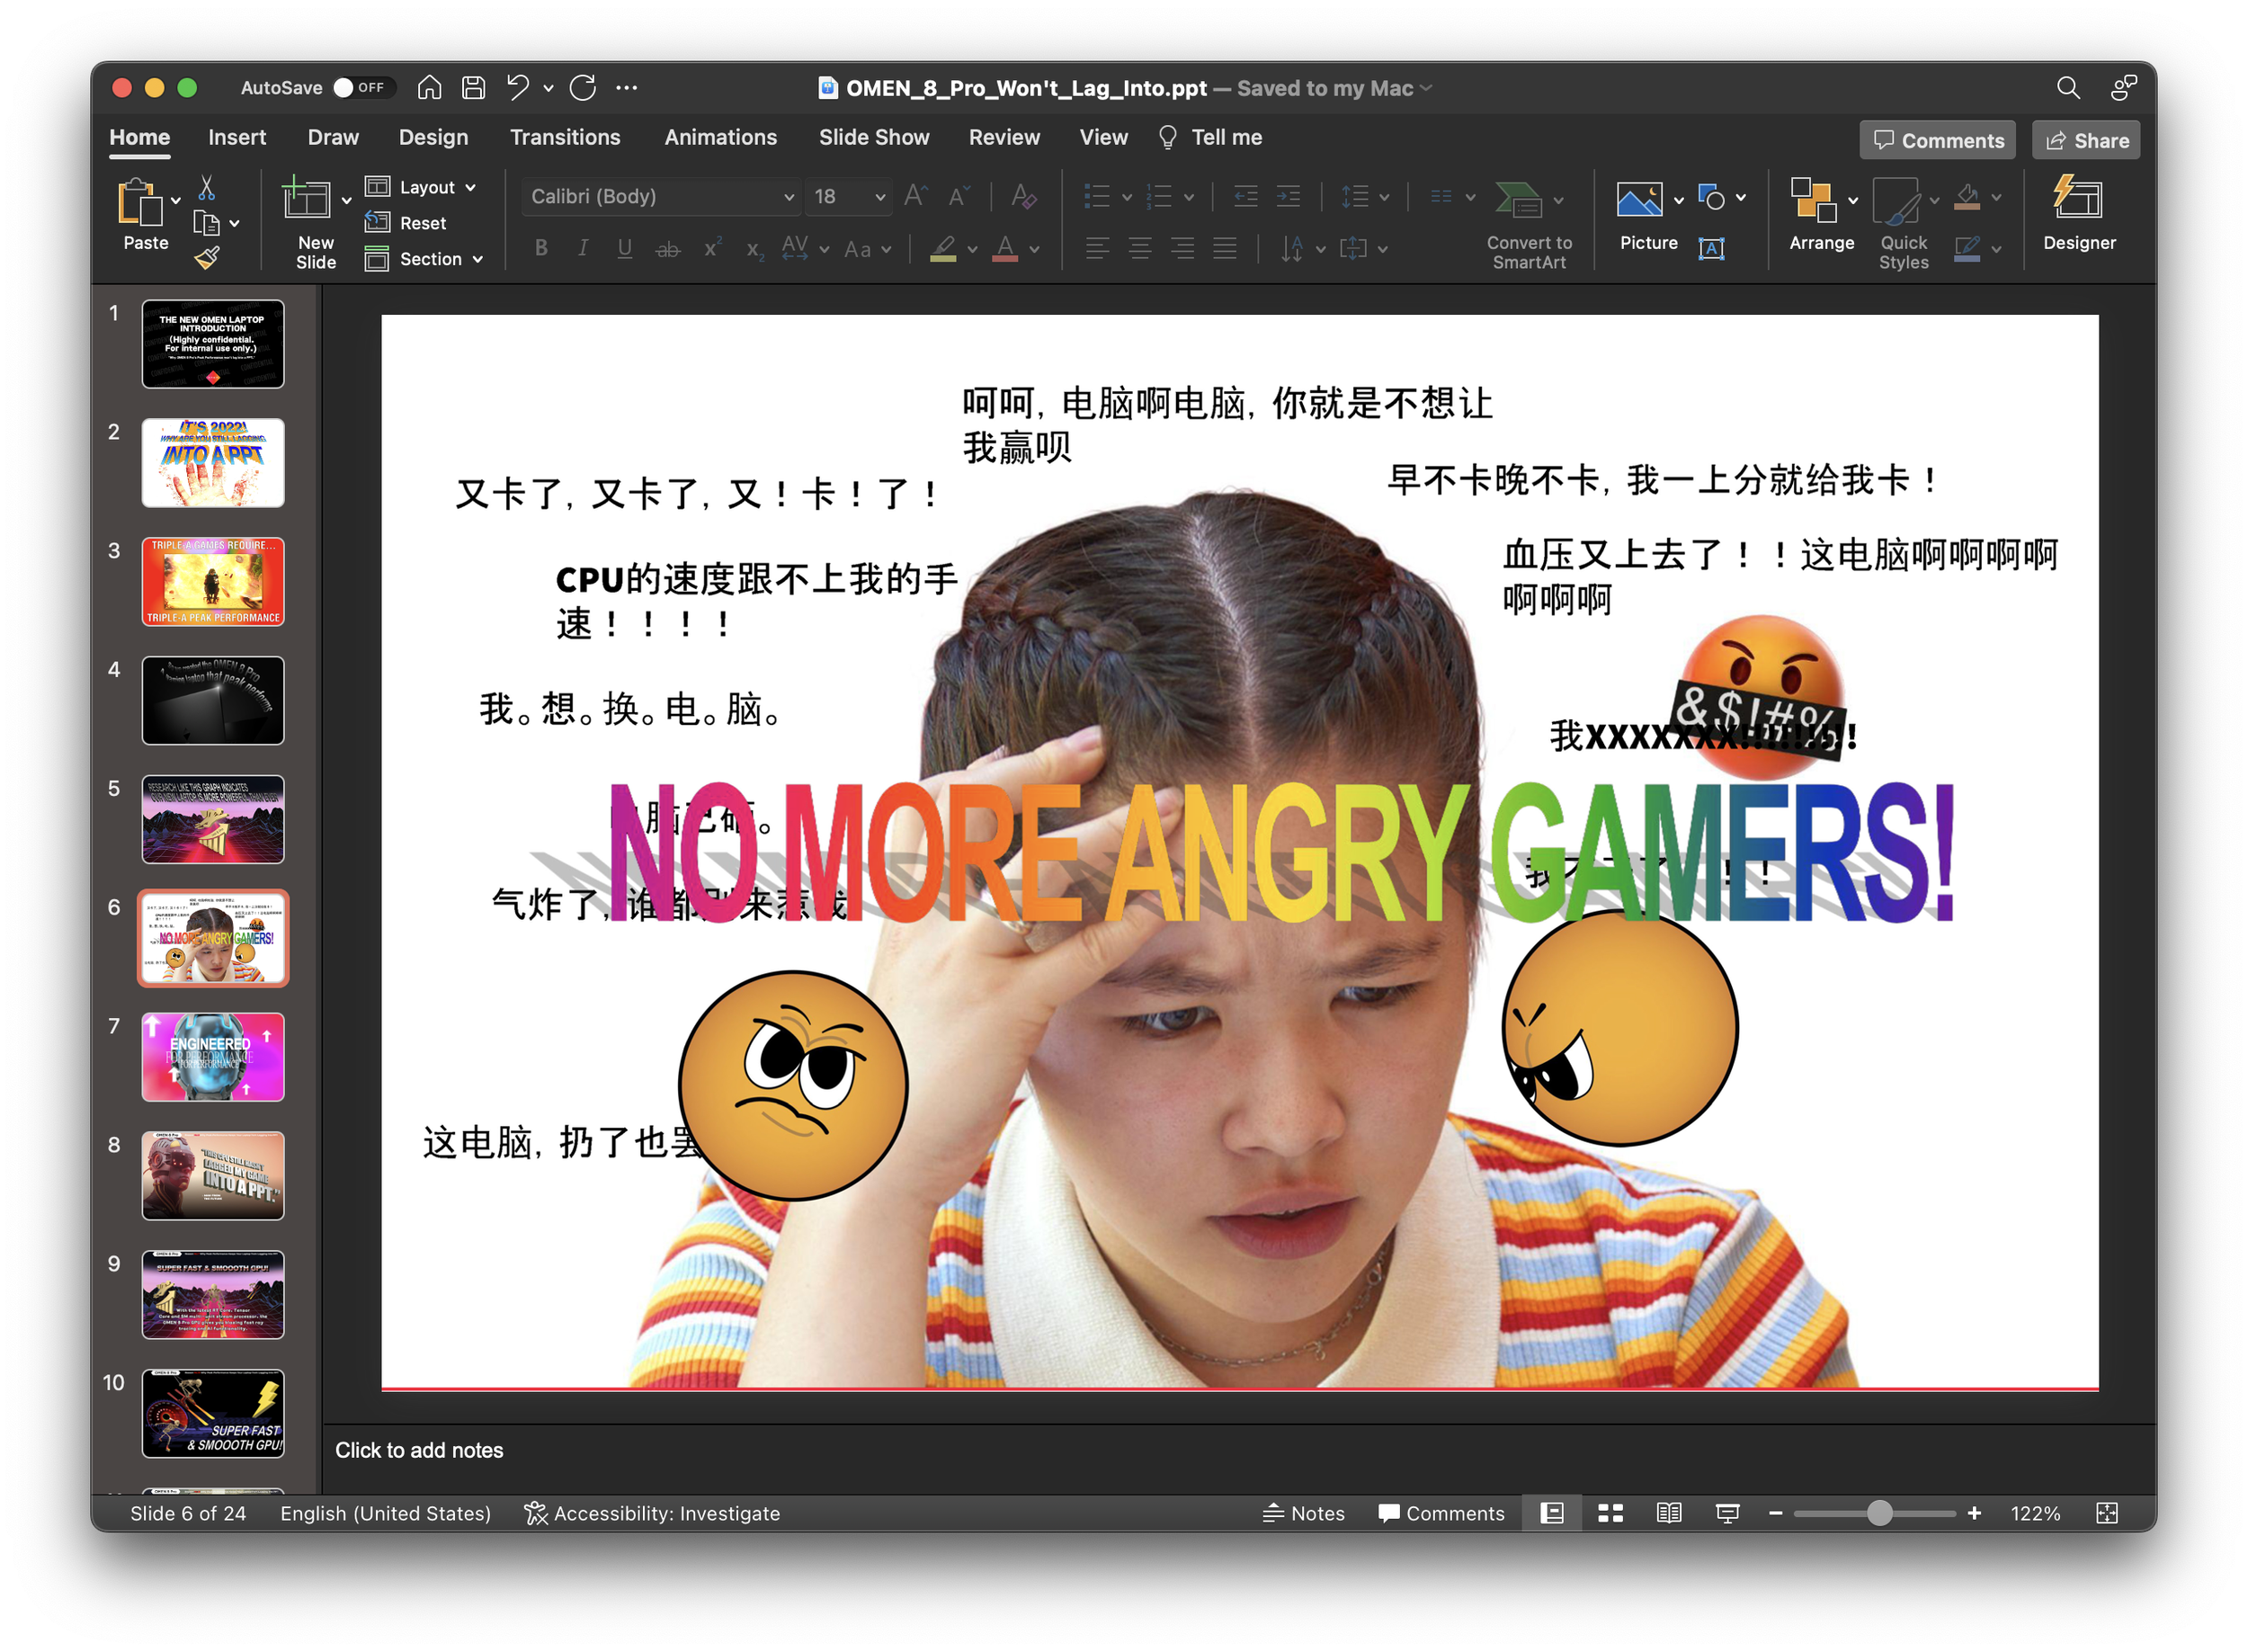2248x1652 pixels.
Task: Click the collaboration people icon
Action: 2123,88
